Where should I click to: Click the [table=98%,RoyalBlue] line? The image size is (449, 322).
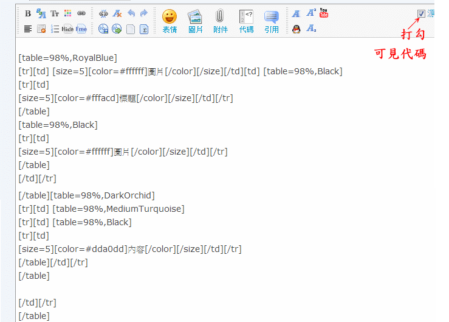click(68, 58)
